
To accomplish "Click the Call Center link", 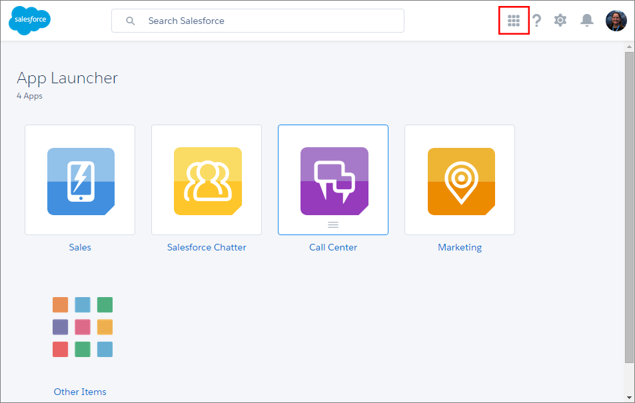I will click(x=333, y=247).
